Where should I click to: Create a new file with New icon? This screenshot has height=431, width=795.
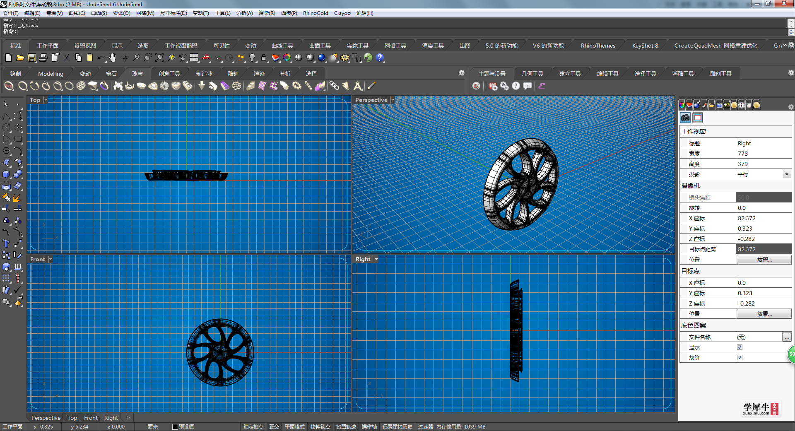point(8,58)
